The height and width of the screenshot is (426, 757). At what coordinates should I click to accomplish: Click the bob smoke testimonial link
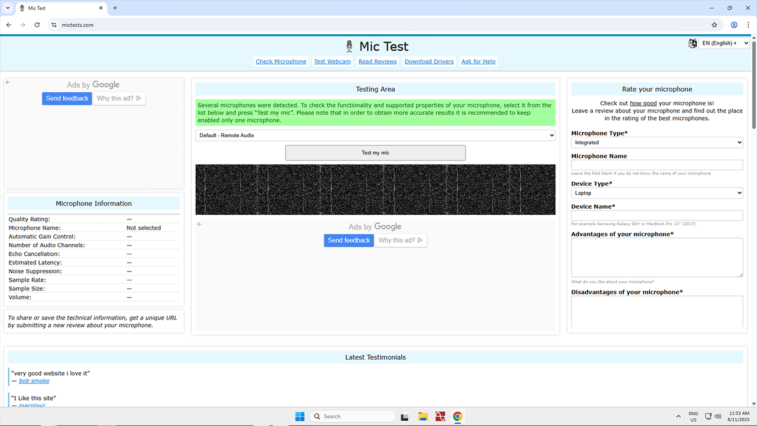[34, 381]
